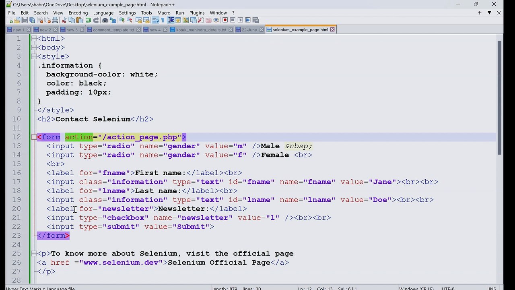Cut selection with the scissors icon
This screenshot has width=515, height=290.
pos(64,20)
